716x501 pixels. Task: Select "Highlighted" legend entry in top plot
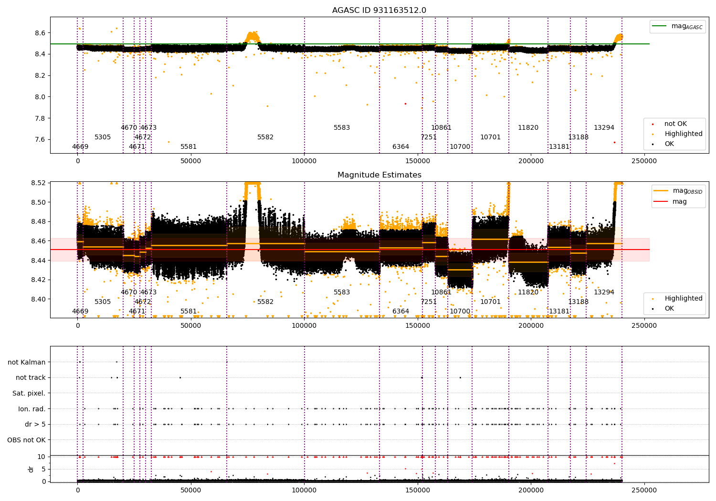pyautogui.click(x=683, y=134)
